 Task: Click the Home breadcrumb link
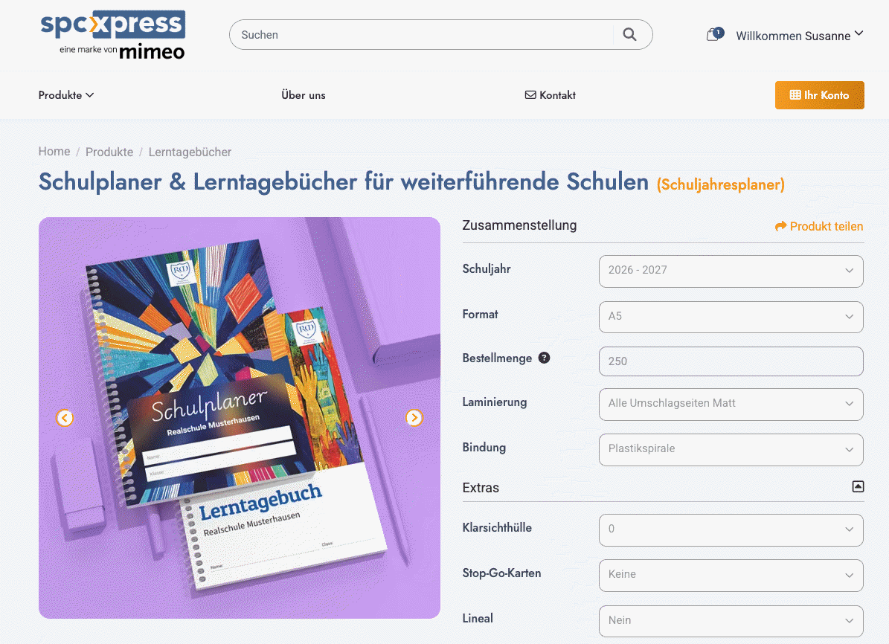[54, 152]
